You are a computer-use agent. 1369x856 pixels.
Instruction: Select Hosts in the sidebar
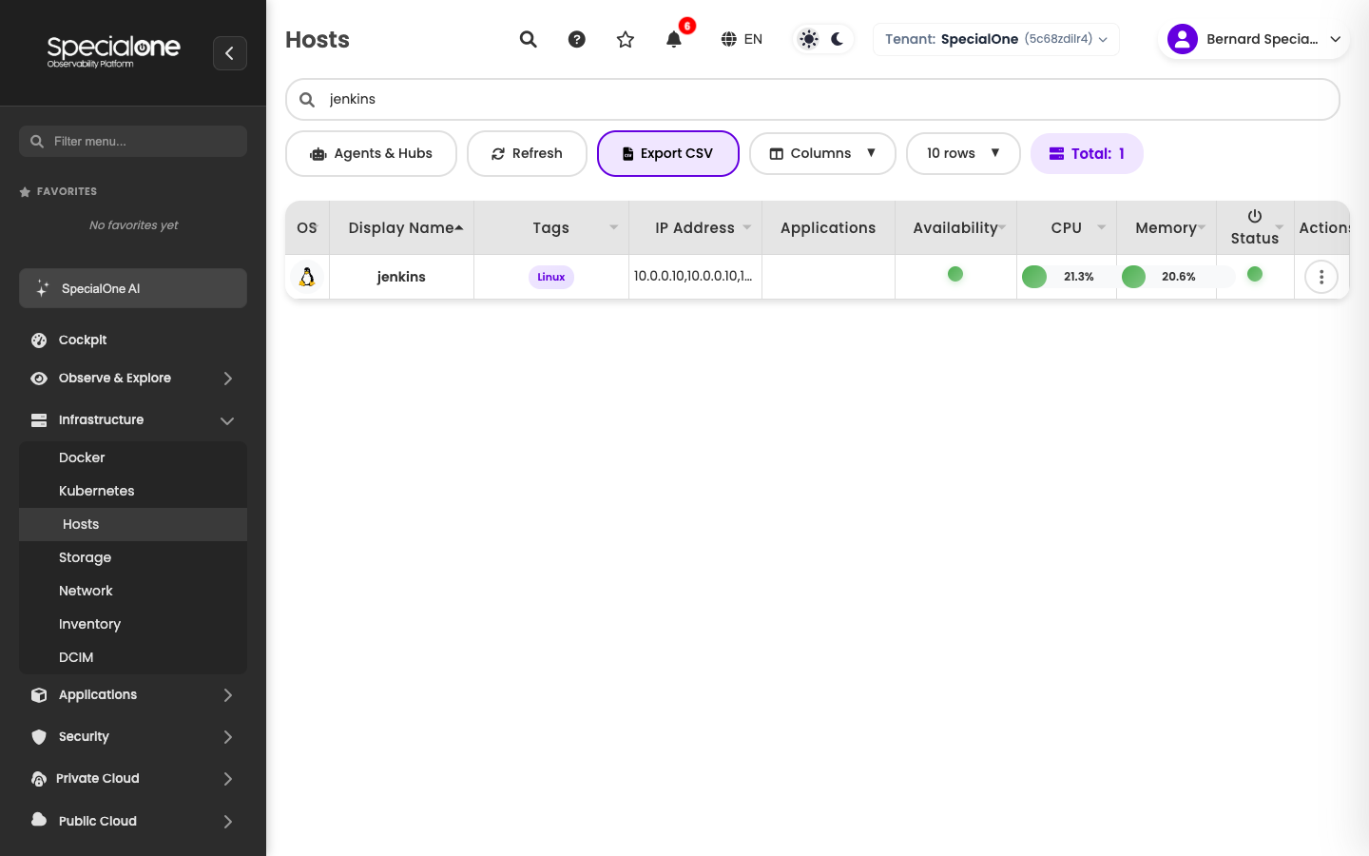pos(133,524)
